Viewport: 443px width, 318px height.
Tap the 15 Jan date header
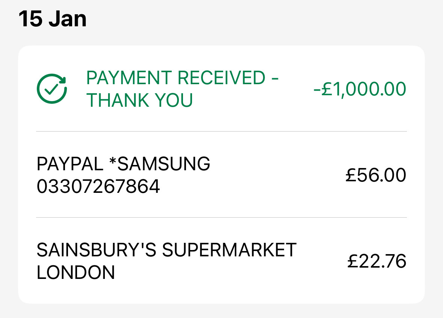click(52, 19)
